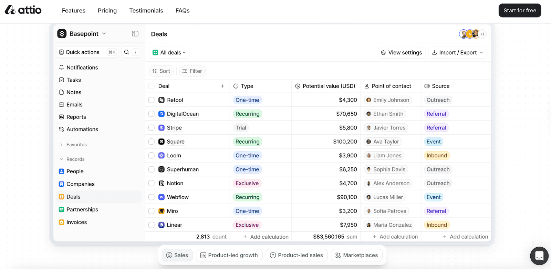Click the Linear company logo

click(162, 225)
